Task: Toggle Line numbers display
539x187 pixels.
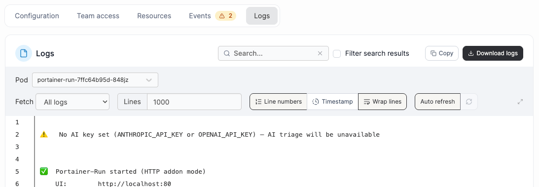Action: tap(278, 102)
